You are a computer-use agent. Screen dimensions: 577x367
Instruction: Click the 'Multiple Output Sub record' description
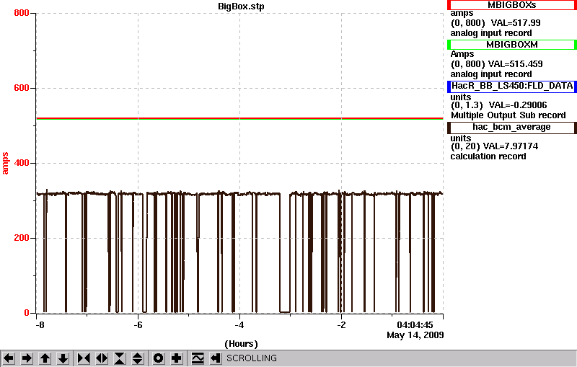508,115
